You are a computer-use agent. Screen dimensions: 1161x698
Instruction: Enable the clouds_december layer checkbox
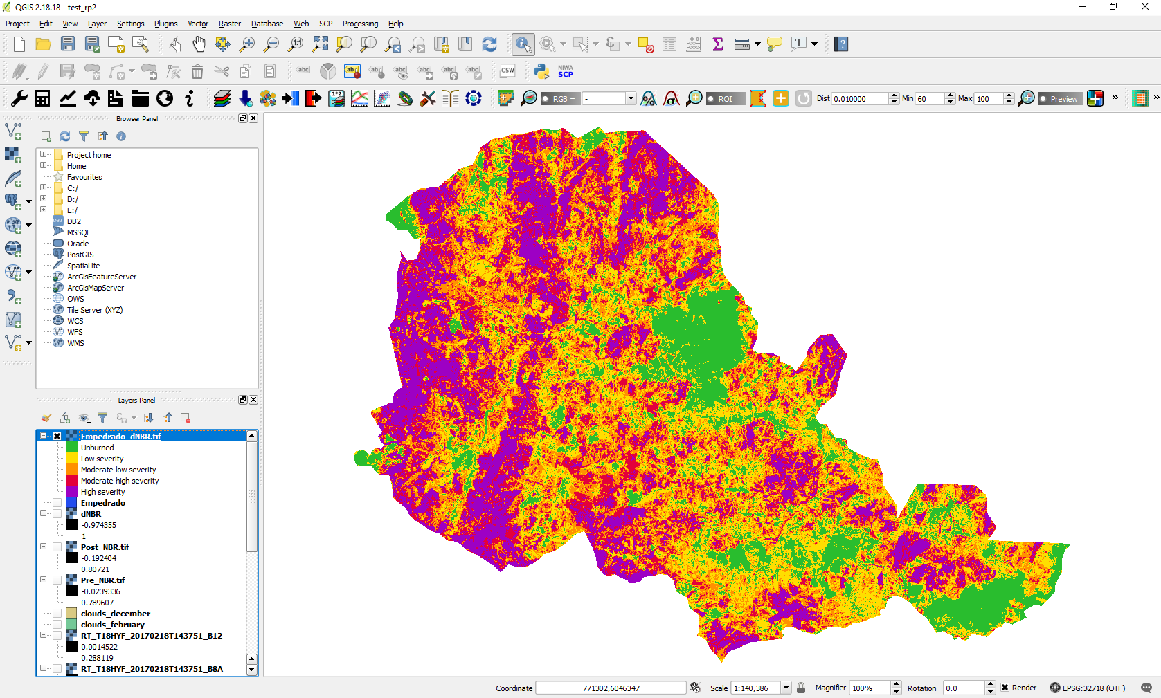(x=57, y=614)
